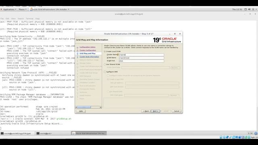Open the terminal View menu

[13, 19]
